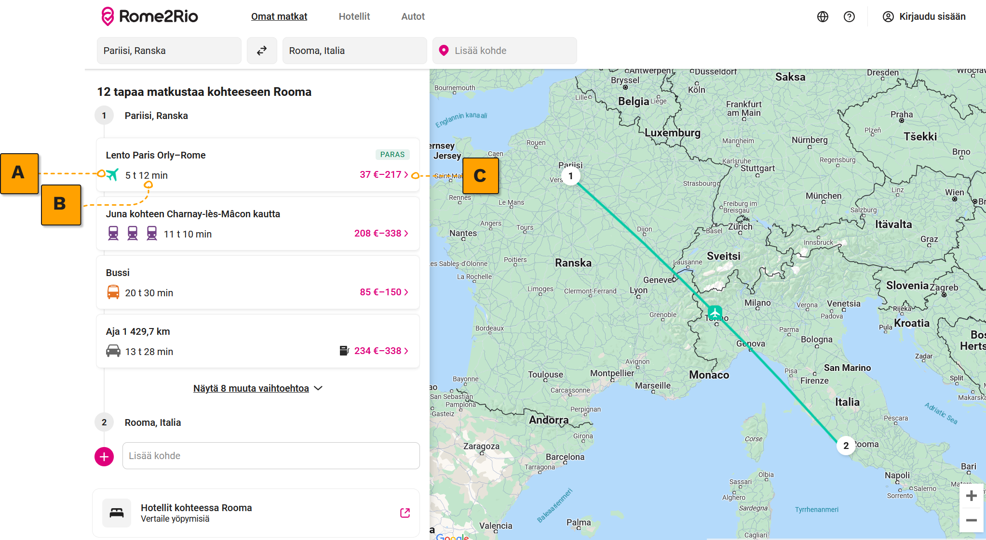The image size is (986, 540).
Task: Open the help question mark icon
Action: click(x=849, y=17)
